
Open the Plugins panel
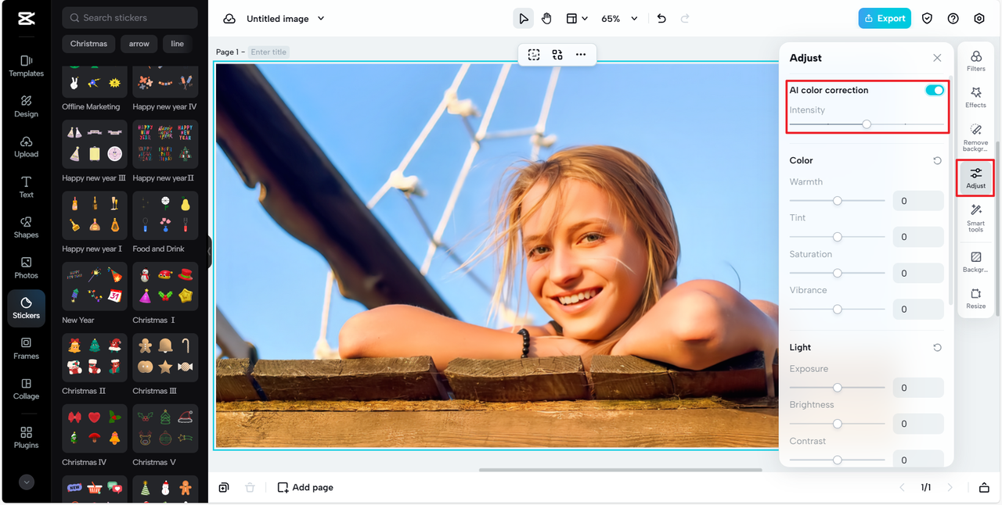26,438
